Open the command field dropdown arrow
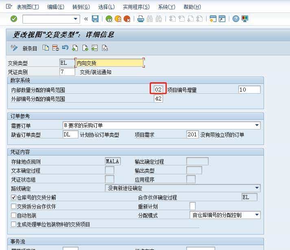Viewport: 290px width, 250px height. (75, 19)
